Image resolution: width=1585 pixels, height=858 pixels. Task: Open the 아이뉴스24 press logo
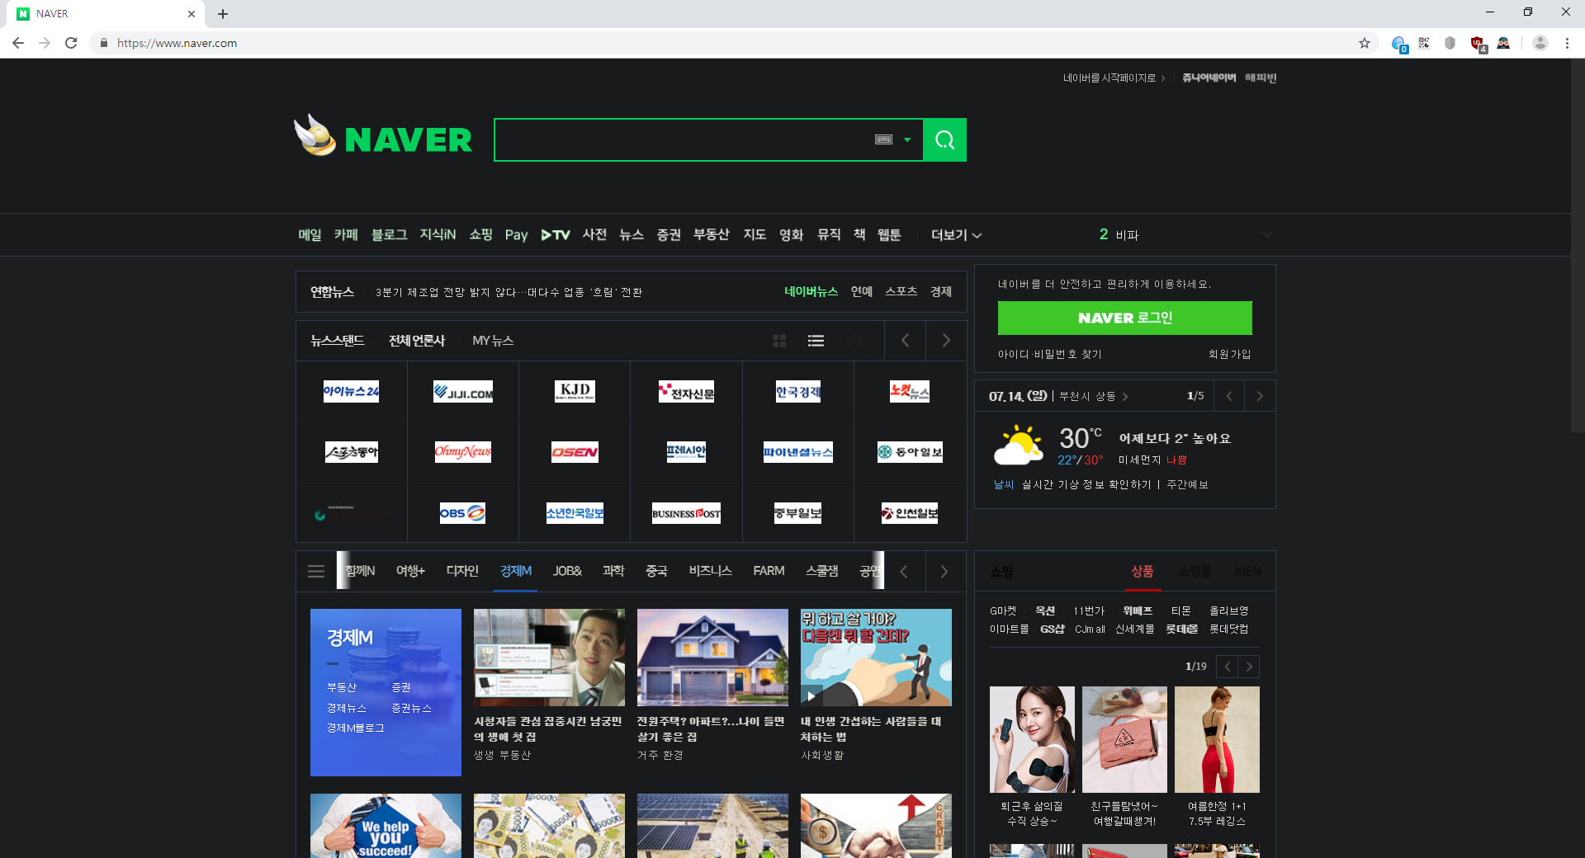pyautogui.click(x=351, y=391)
